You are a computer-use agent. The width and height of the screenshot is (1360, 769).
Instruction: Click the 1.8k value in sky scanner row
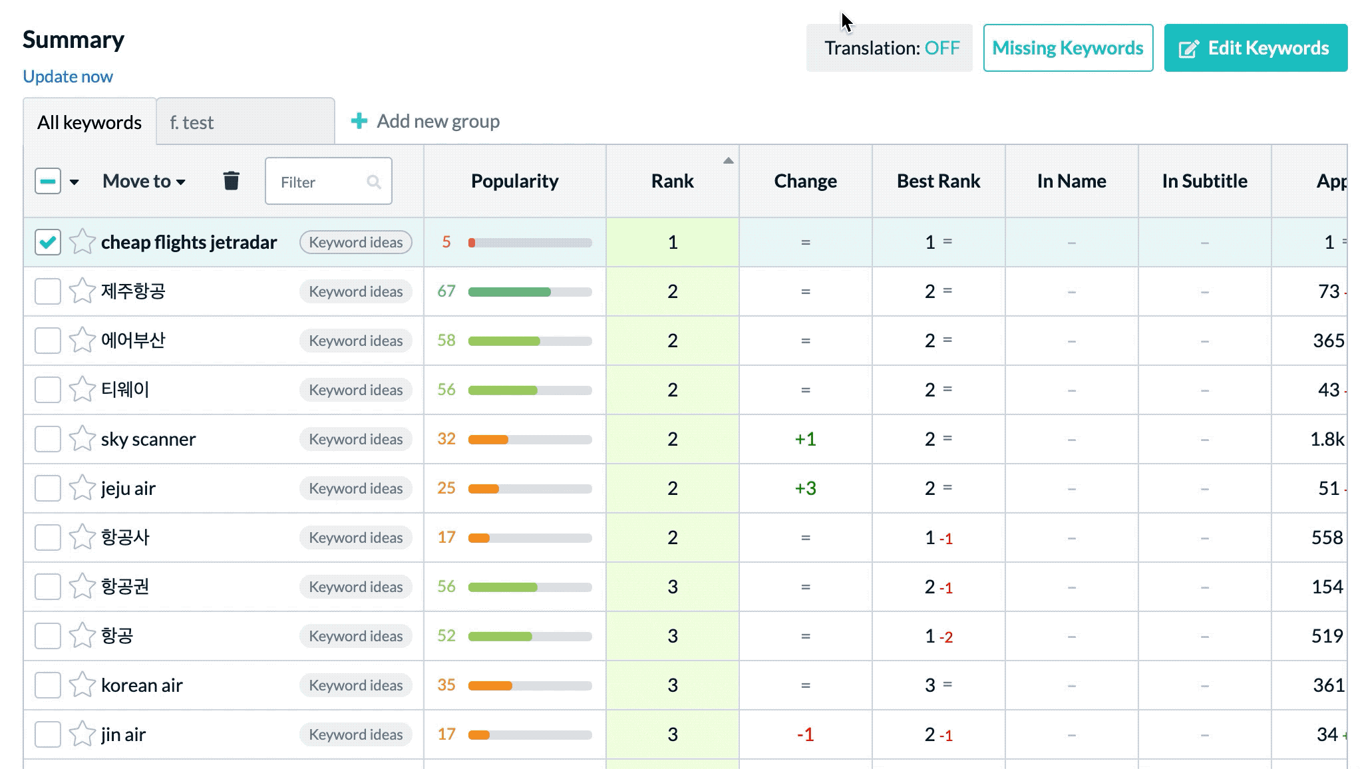pyautogui.click(x=1327, y=439)
